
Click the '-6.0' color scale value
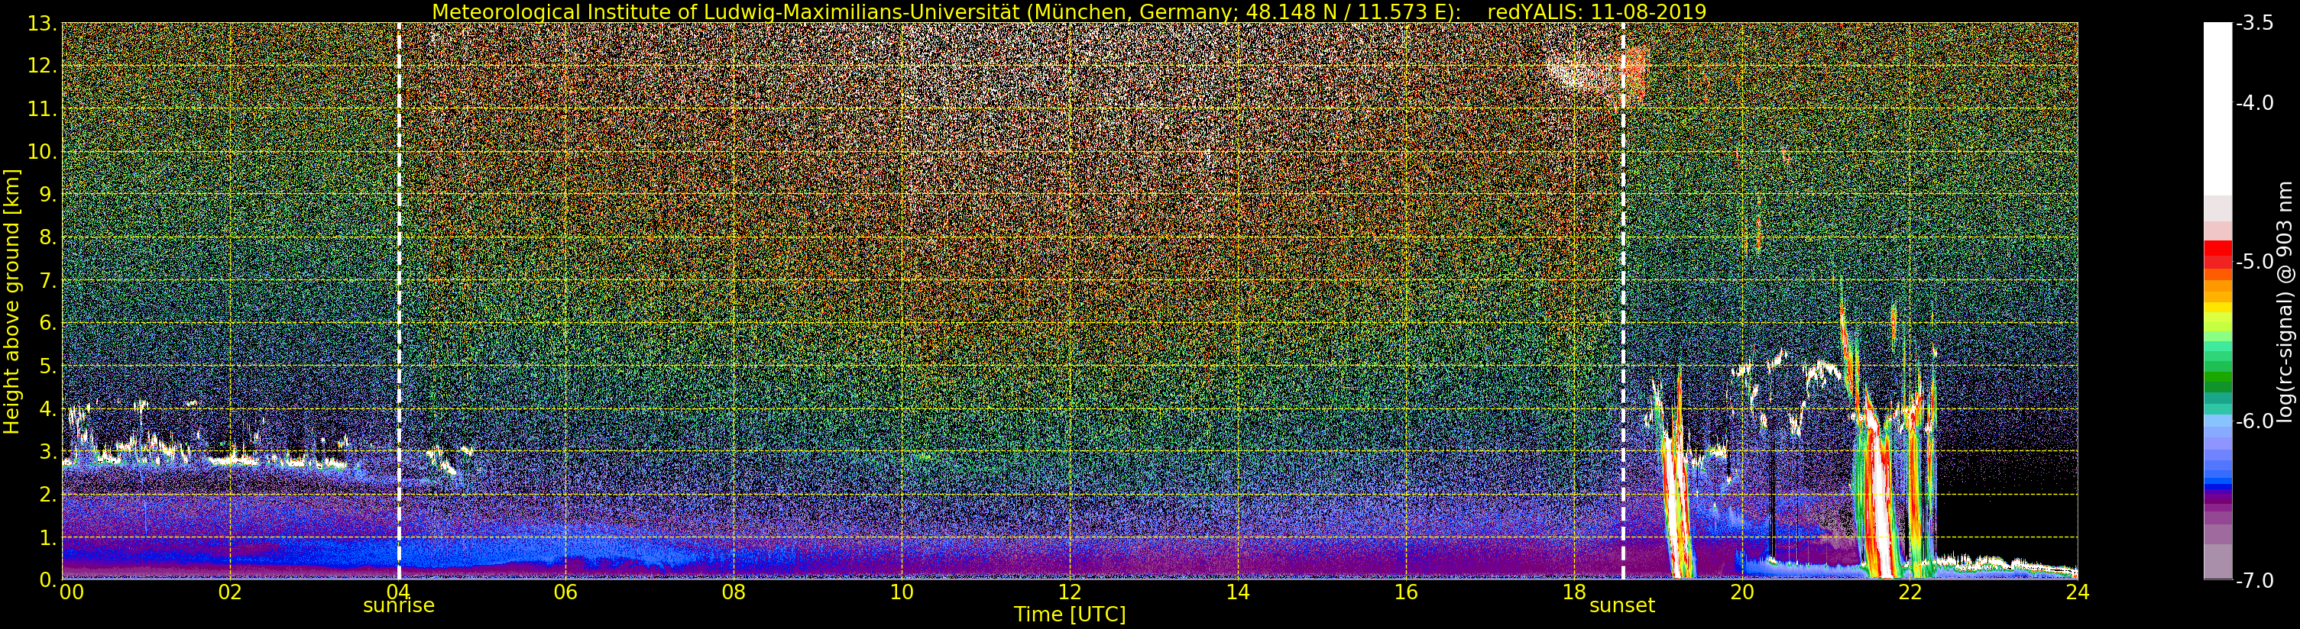coord(2256,421)
